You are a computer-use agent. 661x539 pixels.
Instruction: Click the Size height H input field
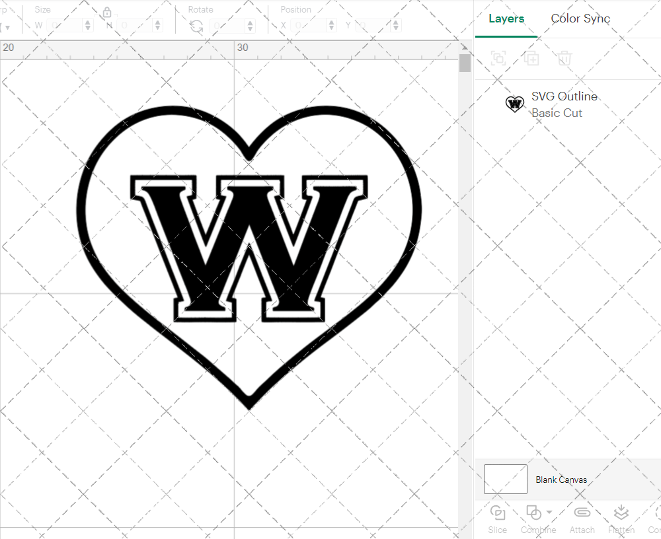pyautogui.click(x=135, y=25)
